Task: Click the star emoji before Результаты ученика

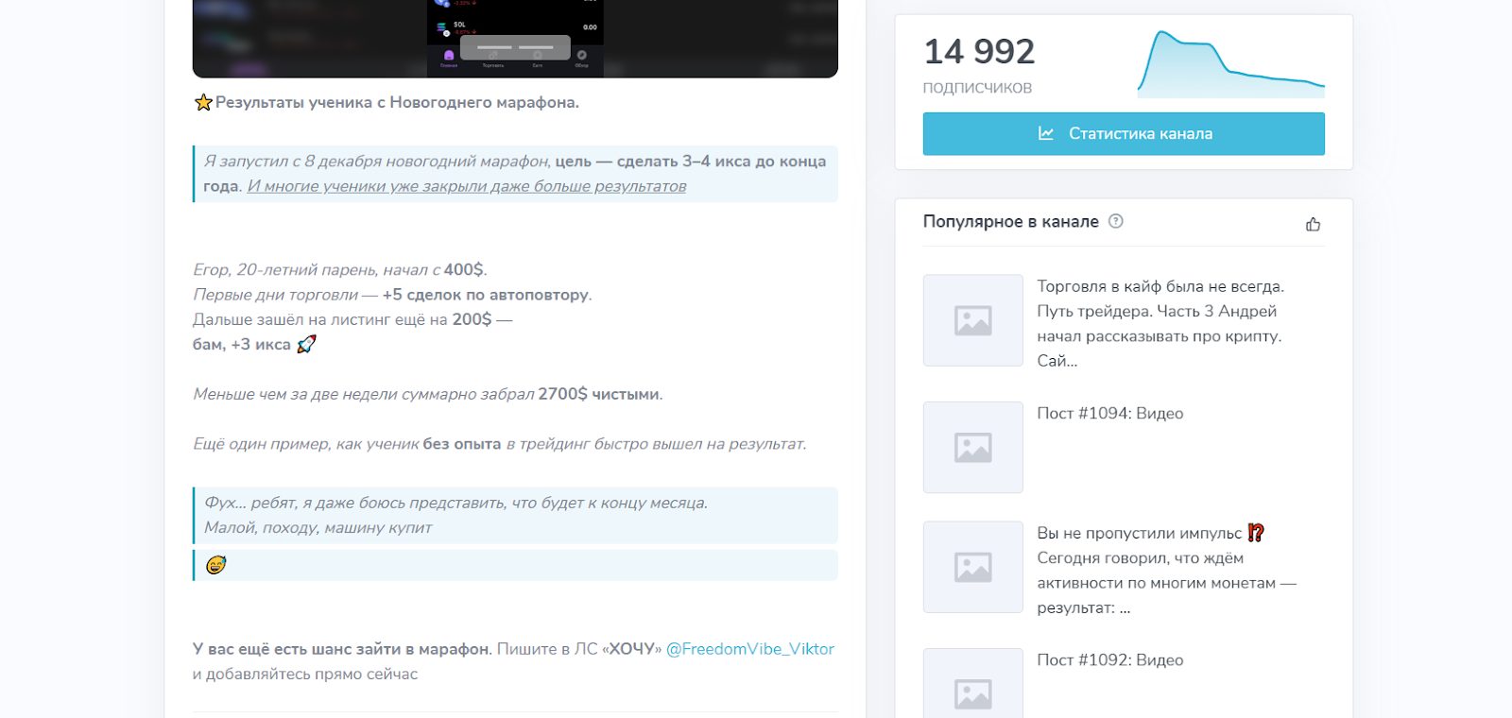Action: [x=203, y=102]
